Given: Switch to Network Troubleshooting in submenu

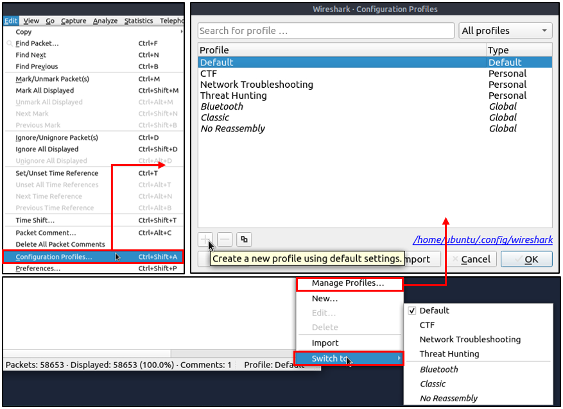Looking at the screenshot, I should [478, 340].
